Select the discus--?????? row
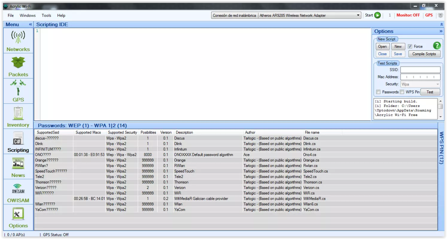This screenshot has height=239, width=447. tap(236, 138)
